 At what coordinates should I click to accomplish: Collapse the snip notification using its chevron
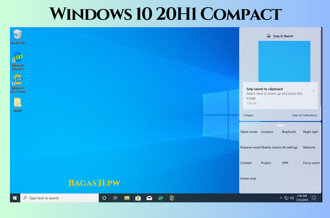click(x=313, y=91)
